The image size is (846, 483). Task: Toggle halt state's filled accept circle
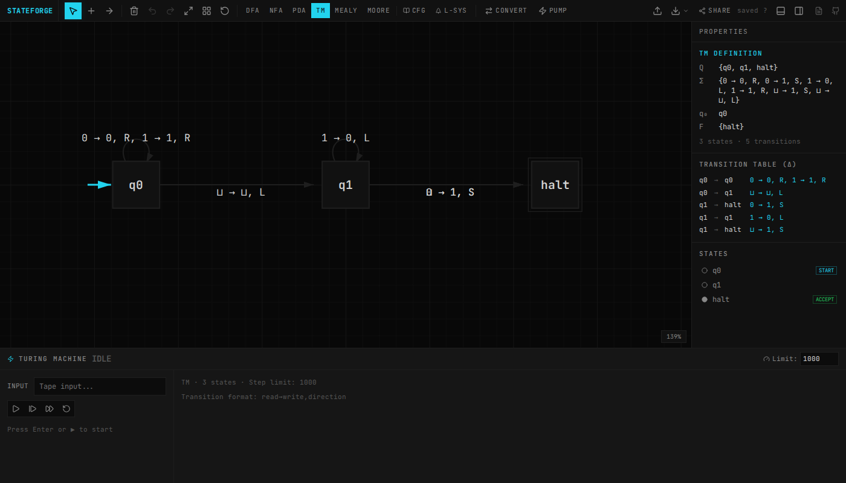[705, 299]
